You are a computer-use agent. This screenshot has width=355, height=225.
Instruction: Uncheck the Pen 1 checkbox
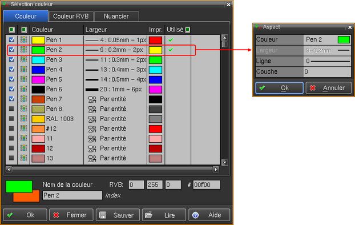(x=11, y=40)
